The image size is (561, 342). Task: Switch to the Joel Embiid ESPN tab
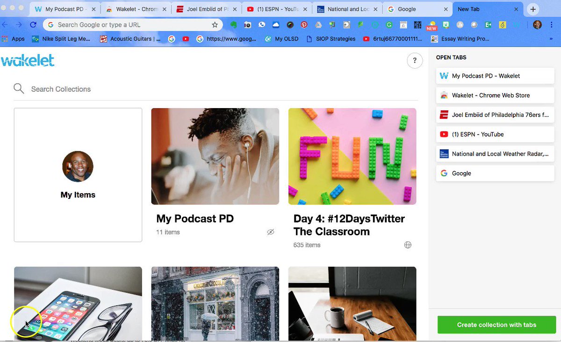point(206,9)
